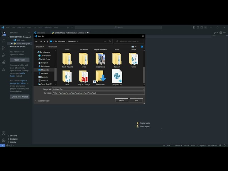Open the Source Control view
The width and height of the screenshot is (228, 171).
click(x=4, y=48)
